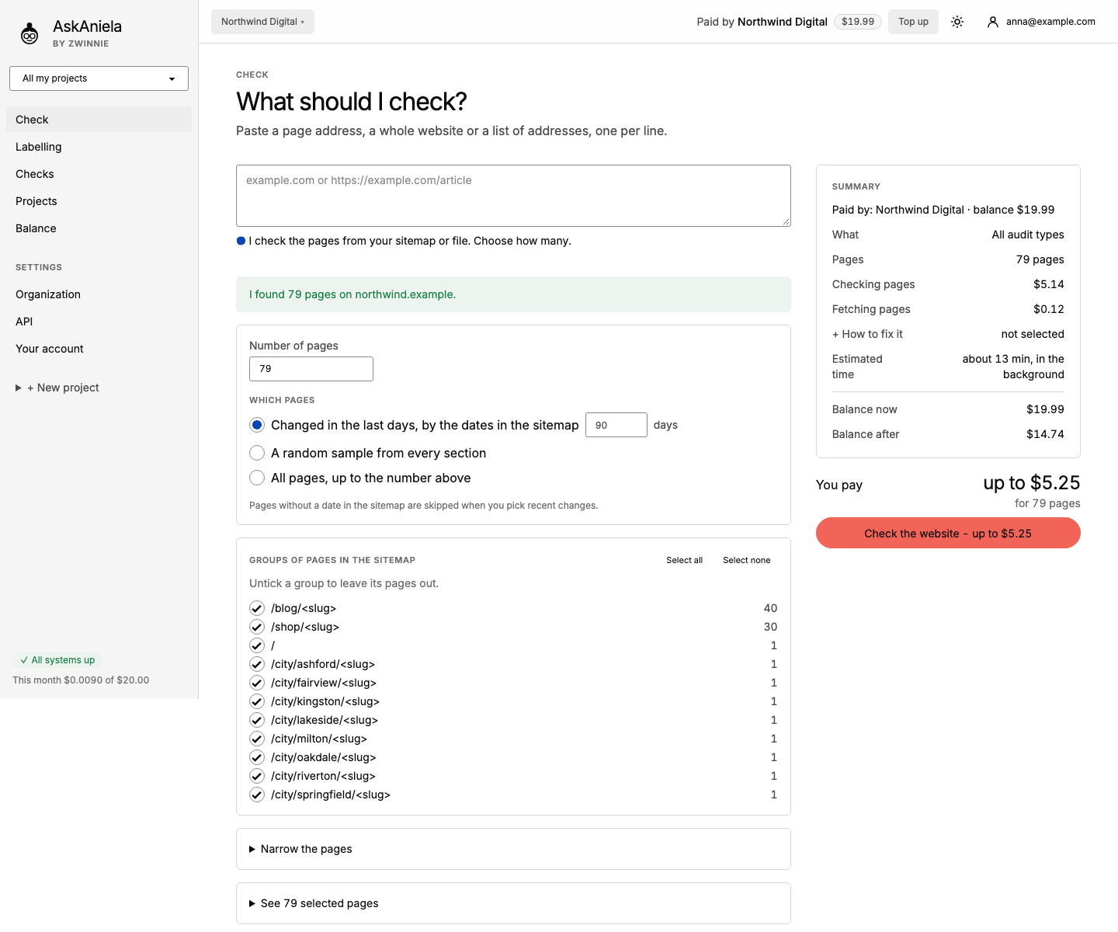Image resolution: width=1118 pixels, height=932 pixels.
Task: Open the Northwind Digital organization switcher
Action: coord(262,22)
